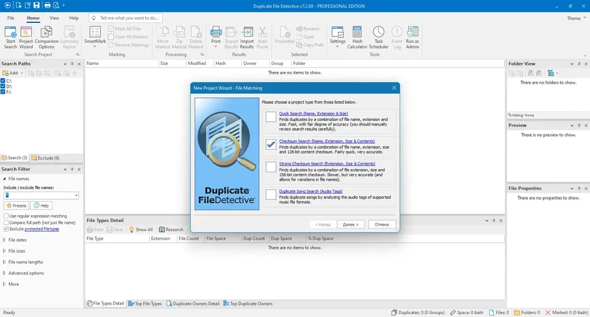Enable Compare full path option
Image resolution: width=590 pixels, height=317 pixels.
pyautogui.click(x=6, y=222)
